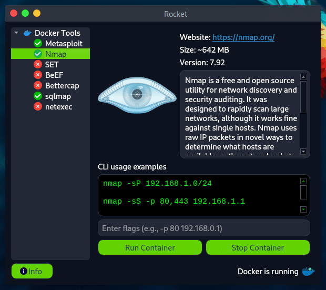The width and height of the screenshot is (326, 290).
Task: Focus the Enter flags input field
Action: 204,228
